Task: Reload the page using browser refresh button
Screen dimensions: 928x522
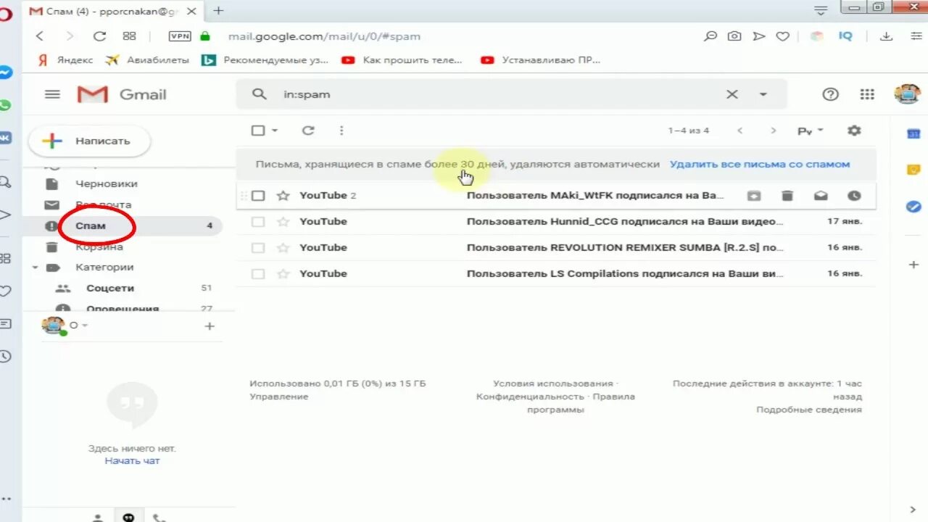Action: [x=100, y=36]
